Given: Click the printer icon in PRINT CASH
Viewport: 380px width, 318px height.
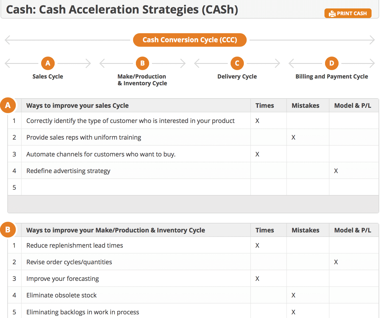Looking at the screenshot, I should pos(332,14).
